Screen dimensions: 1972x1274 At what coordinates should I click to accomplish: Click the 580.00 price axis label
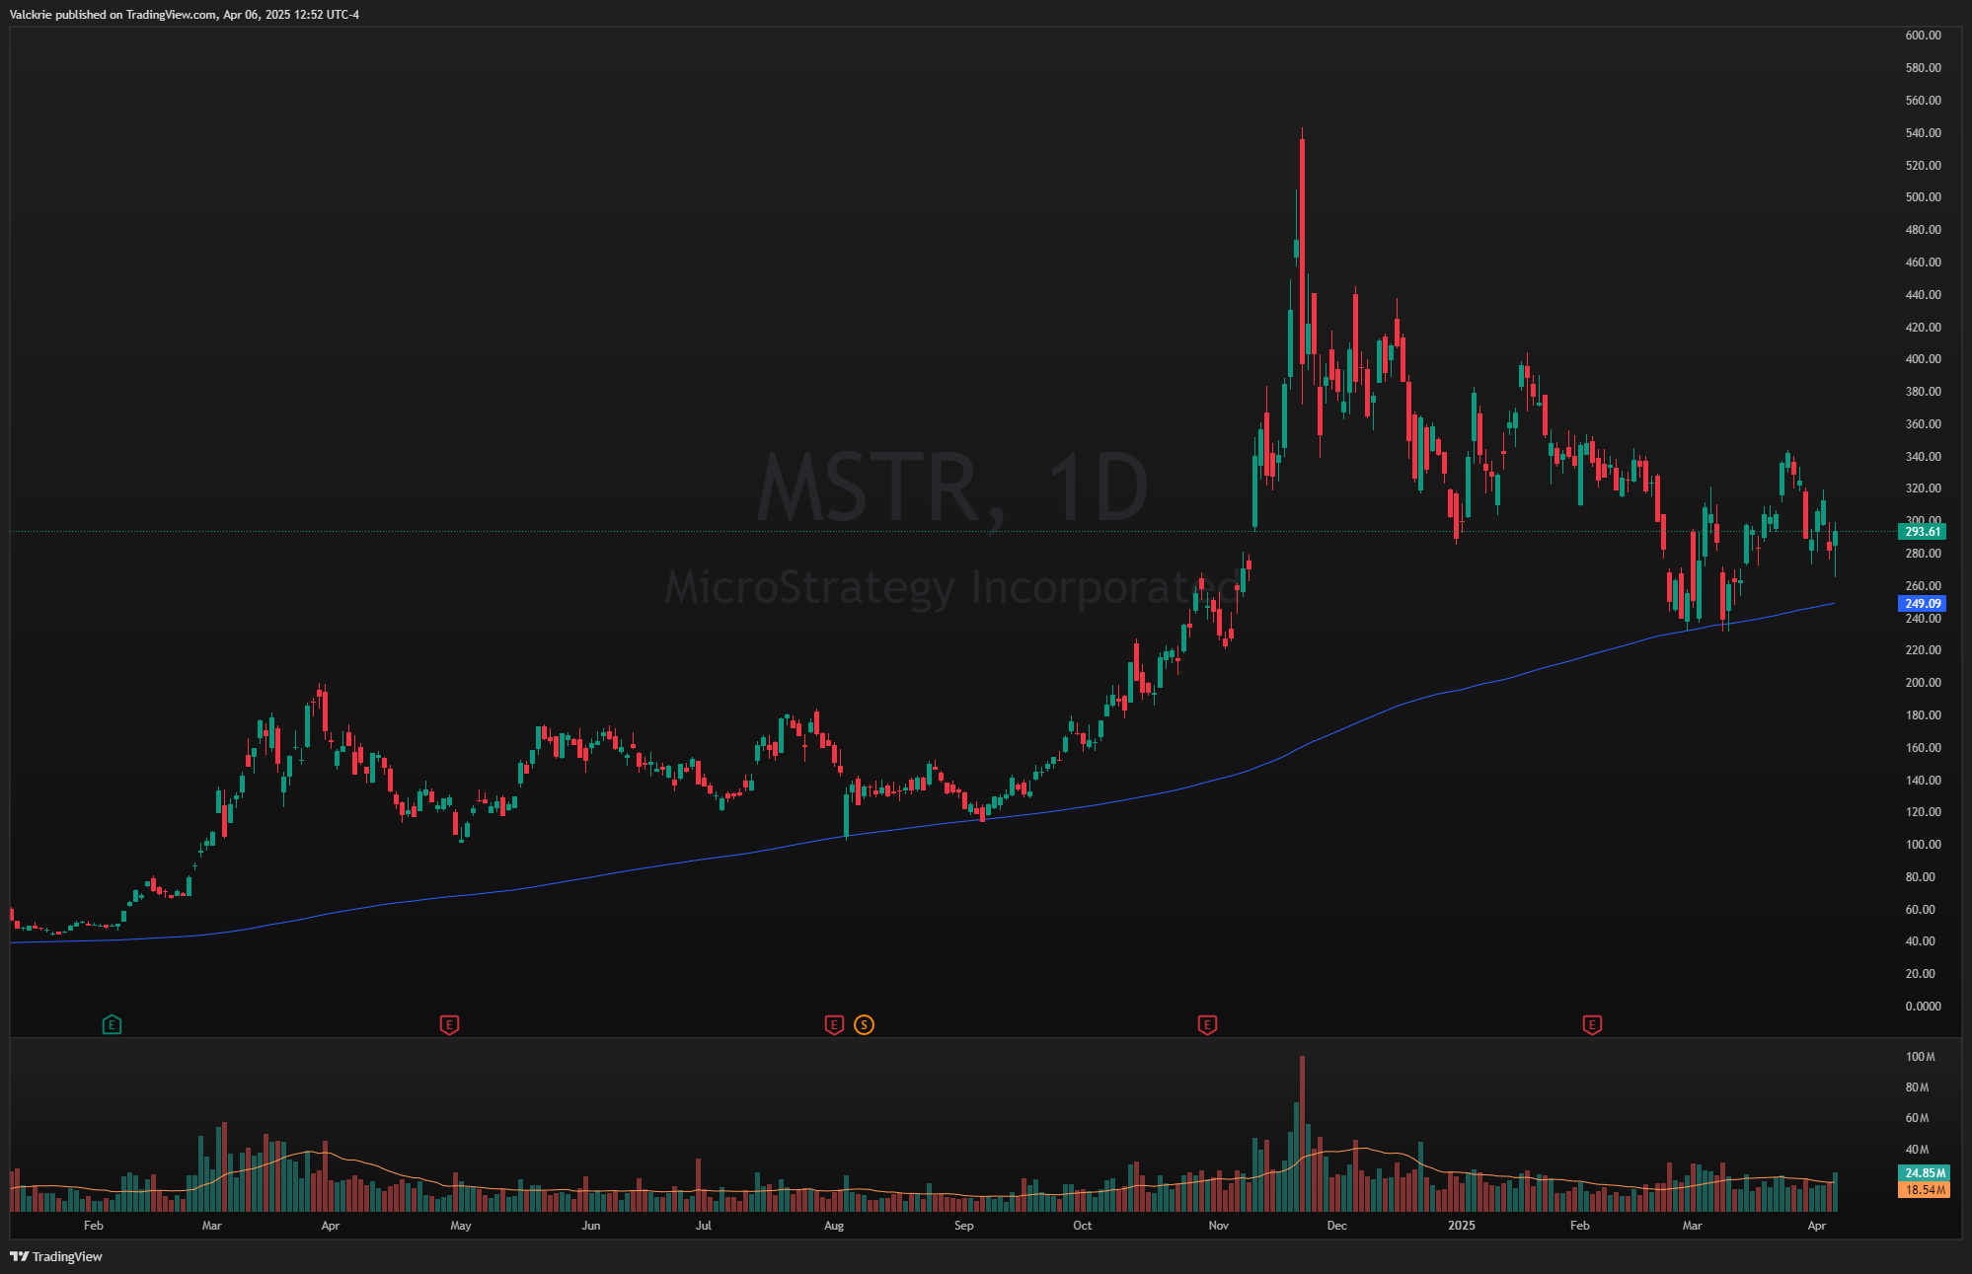1923,68
